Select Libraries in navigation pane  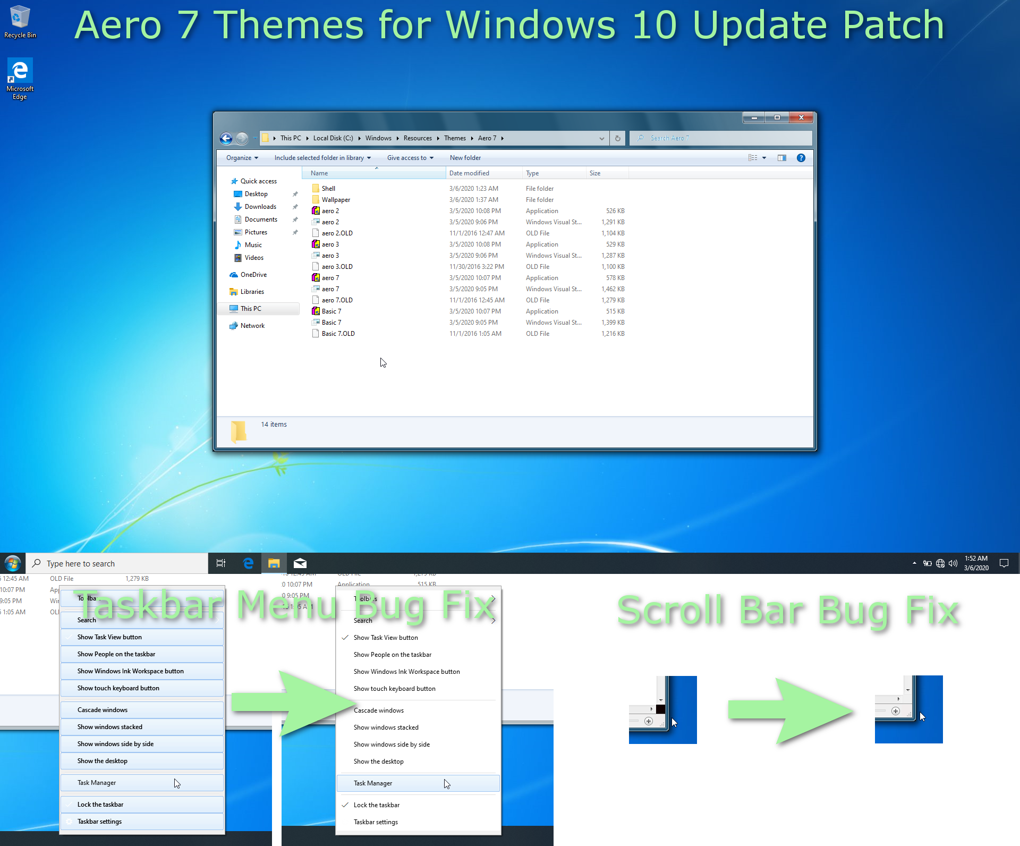coord(246,292)
